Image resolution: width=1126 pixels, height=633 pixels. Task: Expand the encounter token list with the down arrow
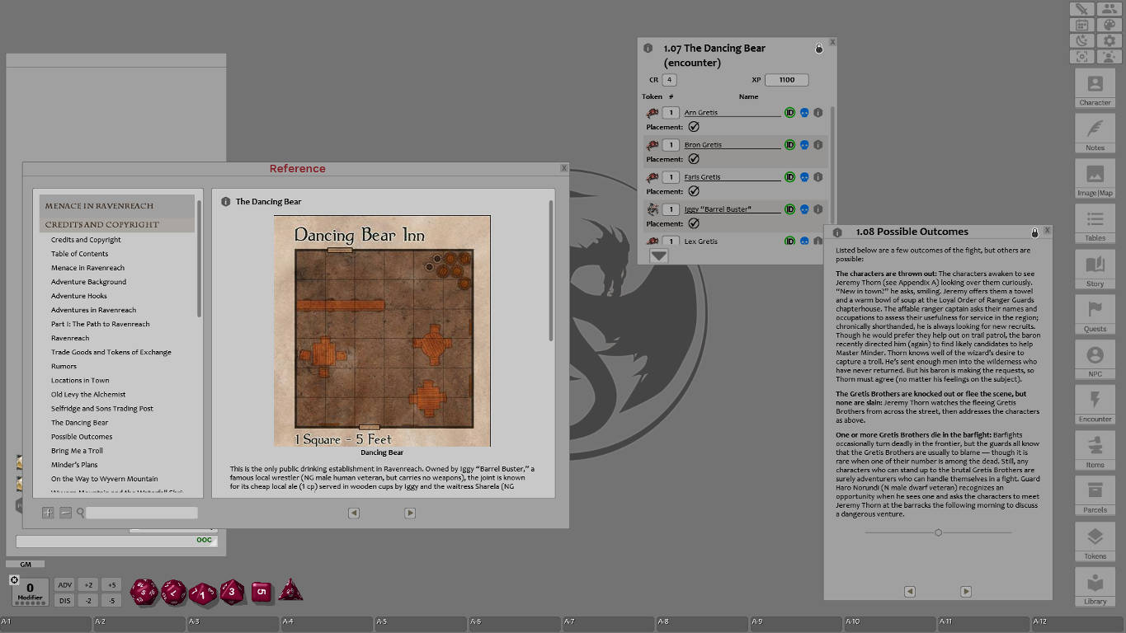point(657,256)
